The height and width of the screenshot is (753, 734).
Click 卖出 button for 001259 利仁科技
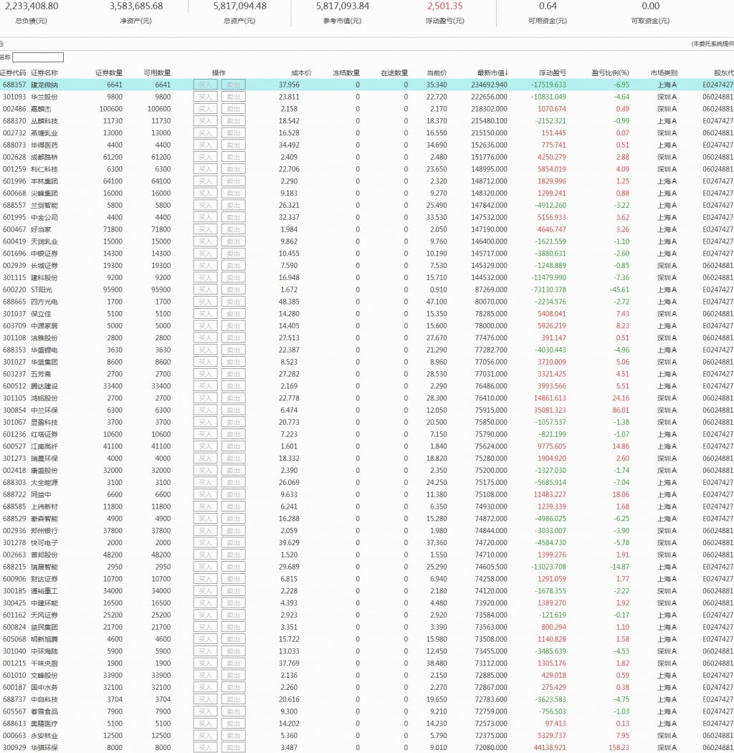coord(234,169)
